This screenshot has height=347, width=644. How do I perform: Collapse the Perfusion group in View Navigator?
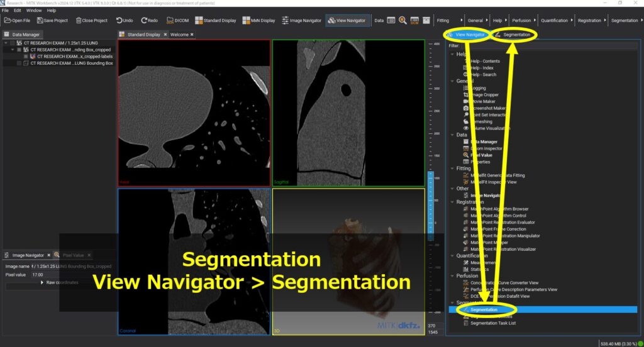[x=453, y=276]
